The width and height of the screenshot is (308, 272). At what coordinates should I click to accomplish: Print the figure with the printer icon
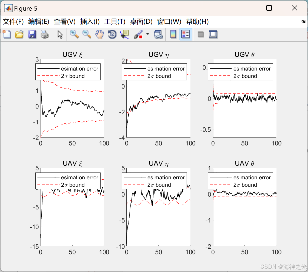pyautogui.click(x=45, y=34)
